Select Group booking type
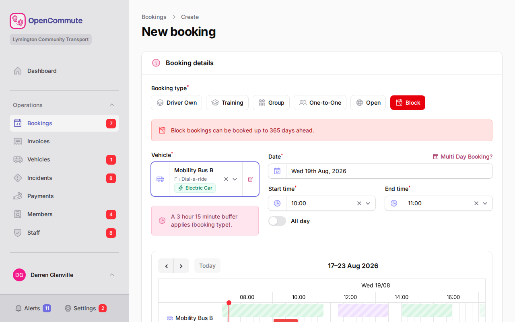Viewport: 515px width, 322px height. click(271, 103)
